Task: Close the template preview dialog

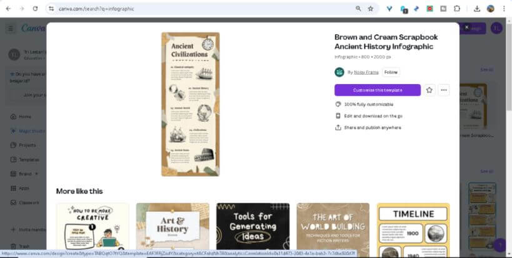Action: (x=466, y=27)
